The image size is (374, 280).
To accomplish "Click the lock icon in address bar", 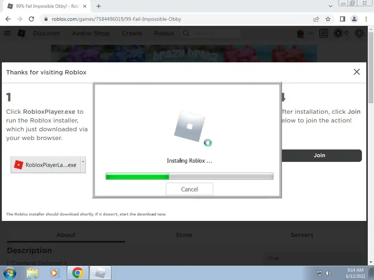I will [46, 19].
